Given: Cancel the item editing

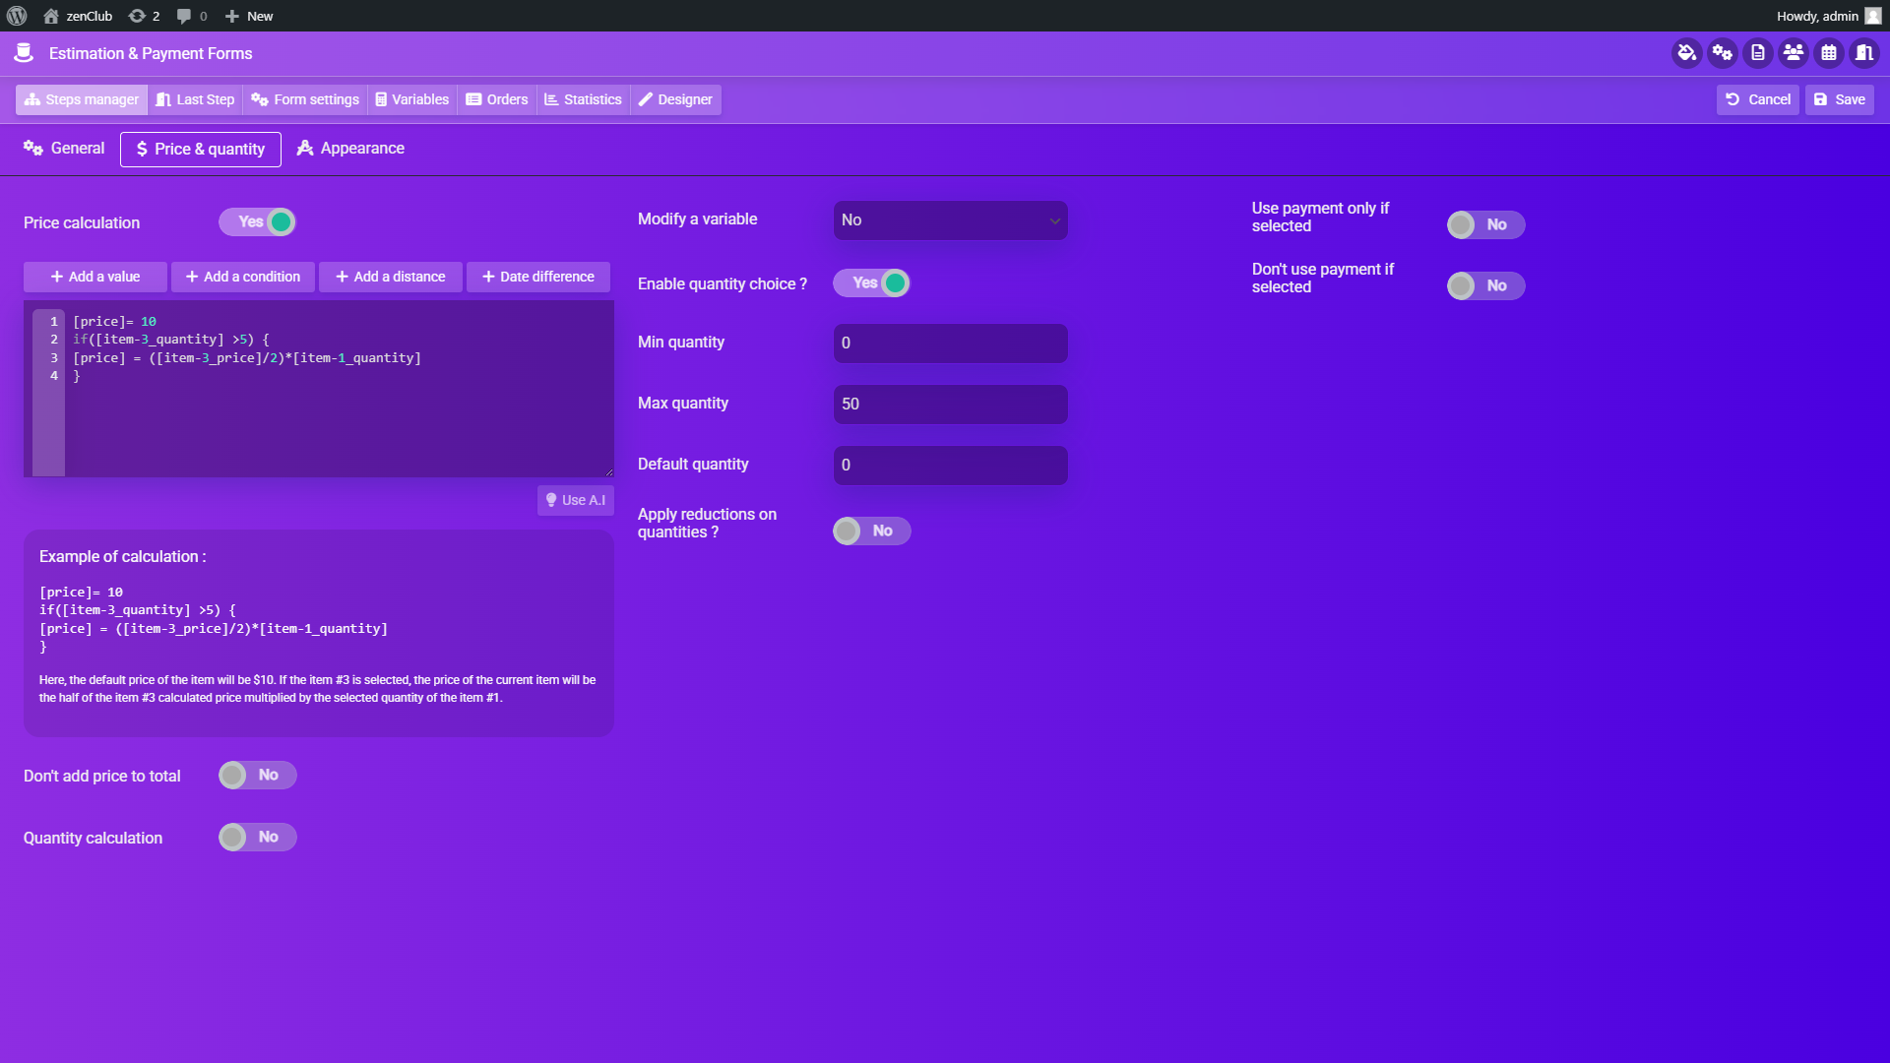Looking at the screenshot, I should tap(1758, 99).
